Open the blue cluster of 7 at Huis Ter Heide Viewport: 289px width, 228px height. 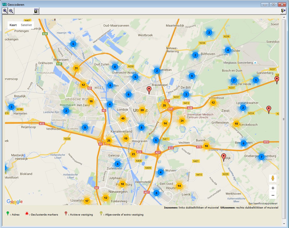[x=234, y=80]
